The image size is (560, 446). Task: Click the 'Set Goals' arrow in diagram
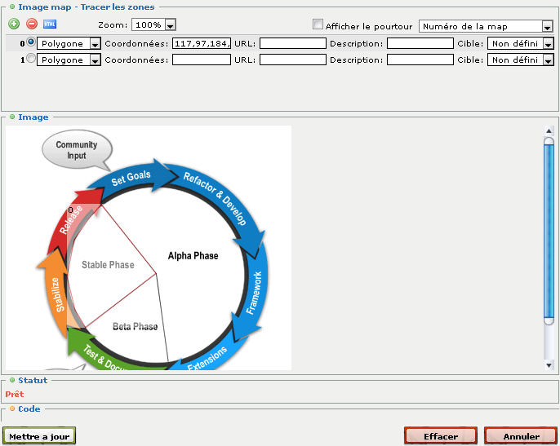(x=132, y=176)
